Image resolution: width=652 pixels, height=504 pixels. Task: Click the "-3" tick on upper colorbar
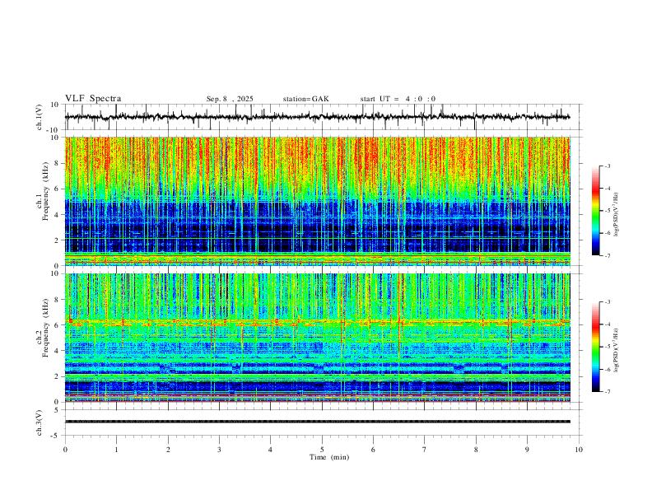607,166
